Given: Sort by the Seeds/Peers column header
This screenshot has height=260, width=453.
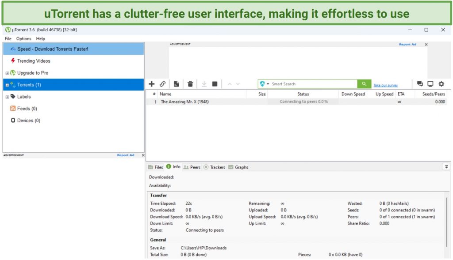Looking at the screenshot, I should (431, 94).
